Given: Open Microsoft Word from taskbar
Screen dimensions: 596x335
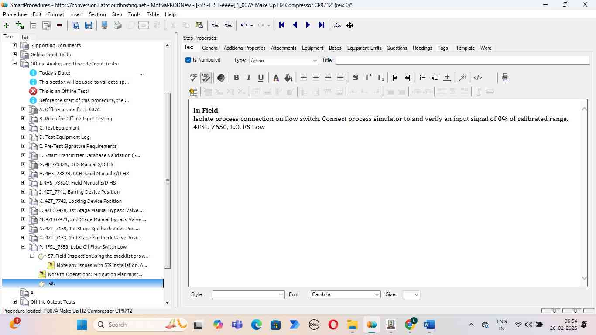Looking at the screenshot, I should click(429, 325).
